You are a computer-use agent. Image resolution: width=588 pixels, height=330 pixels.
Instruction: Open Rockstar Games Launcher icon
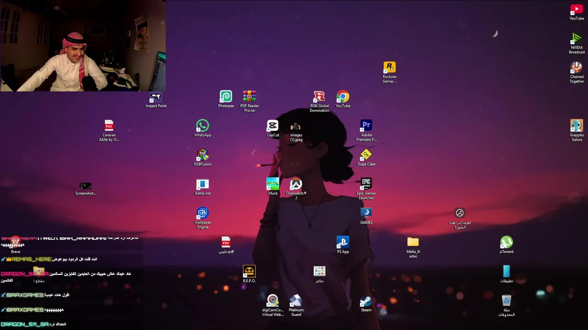(x=390, y=72)
